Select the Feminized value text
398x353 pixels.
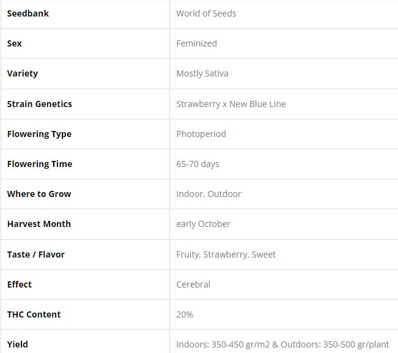[196, 43]
